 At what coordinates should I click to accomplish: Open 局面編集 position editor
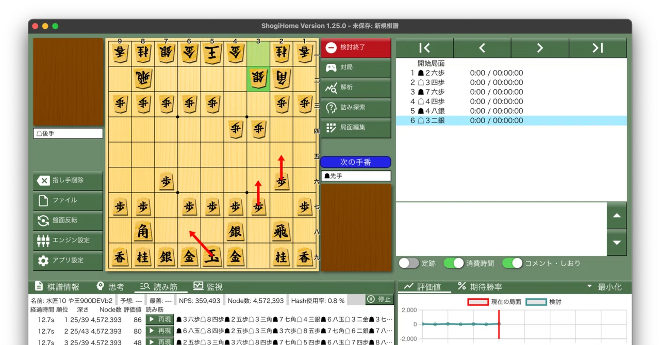pyautogui.click(x=356, y=128)
